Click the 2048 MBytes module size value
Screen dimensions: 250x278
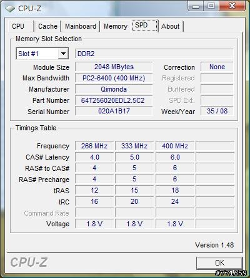coord(114,67)
